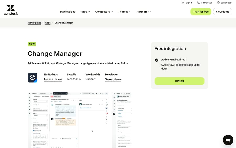
Task: Open the chat widget bubble
Action: [x=228, y=140]
